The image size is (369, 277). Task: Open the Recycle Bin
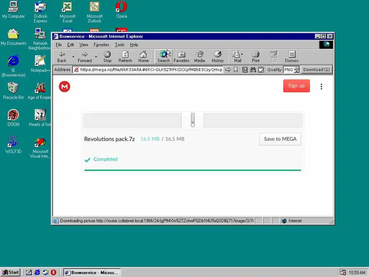[13, 91]
